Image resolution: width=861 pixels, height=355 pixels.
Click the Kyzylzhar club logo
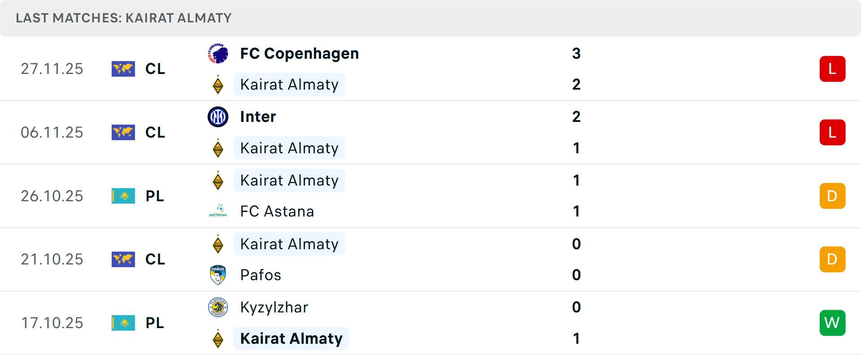pyautogui.click(x=218, y=307)
